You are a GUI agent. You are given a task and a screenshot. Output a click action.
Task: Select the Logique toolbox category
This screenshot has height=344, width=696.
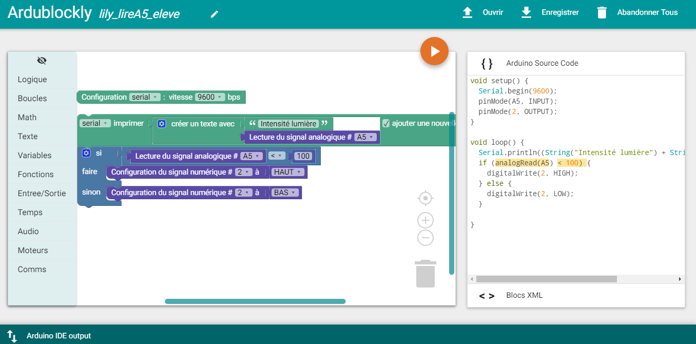[x=32, y=80]
